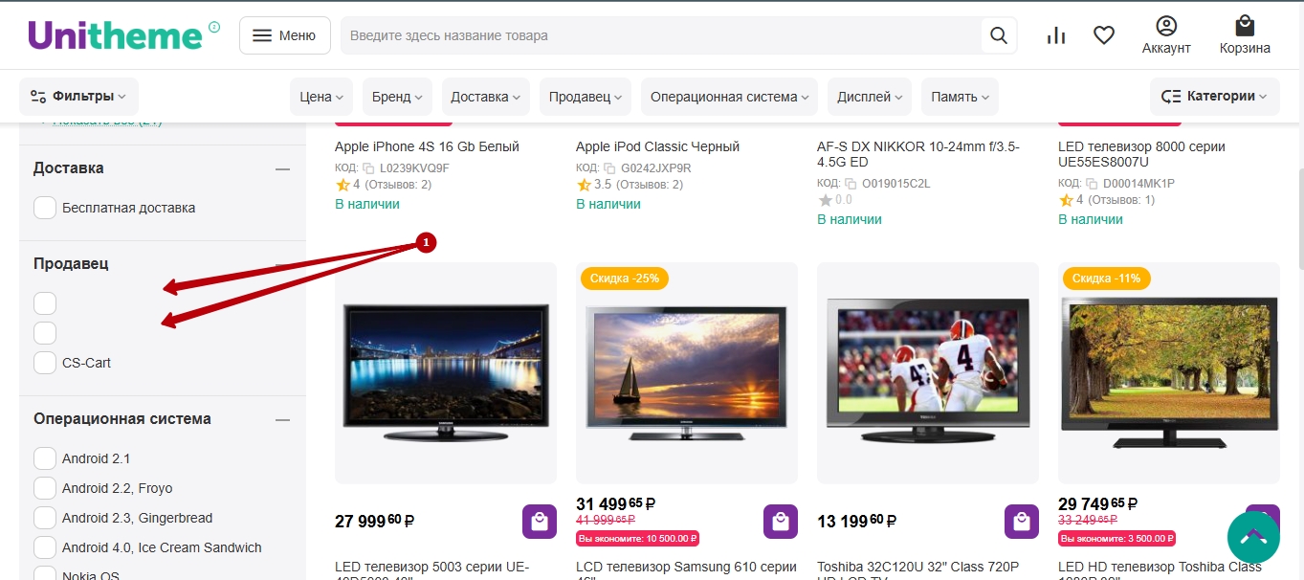
Task: Open product comparison bar chart icon
Action: click(1056, 35)
